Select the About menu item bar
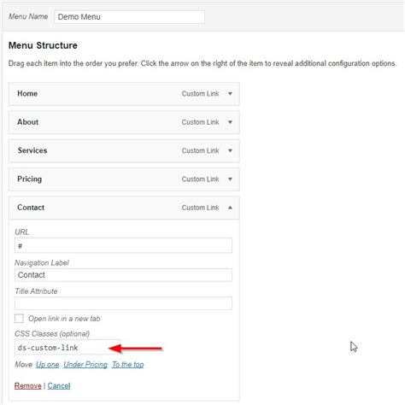The height and width of the screenshot is (405, 405). [124, 122]
